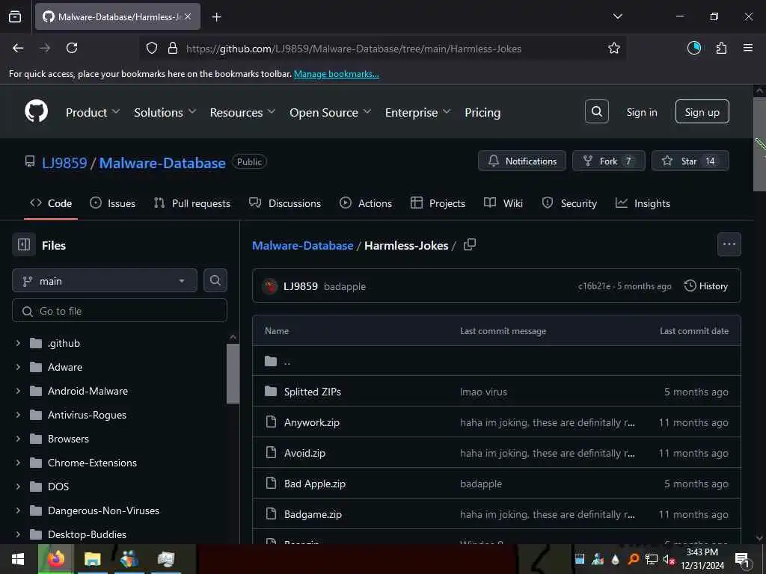Bookmark this page with the star icon
Image resolution: width=766 pixels, height=574 pixels.
point(613,48)
